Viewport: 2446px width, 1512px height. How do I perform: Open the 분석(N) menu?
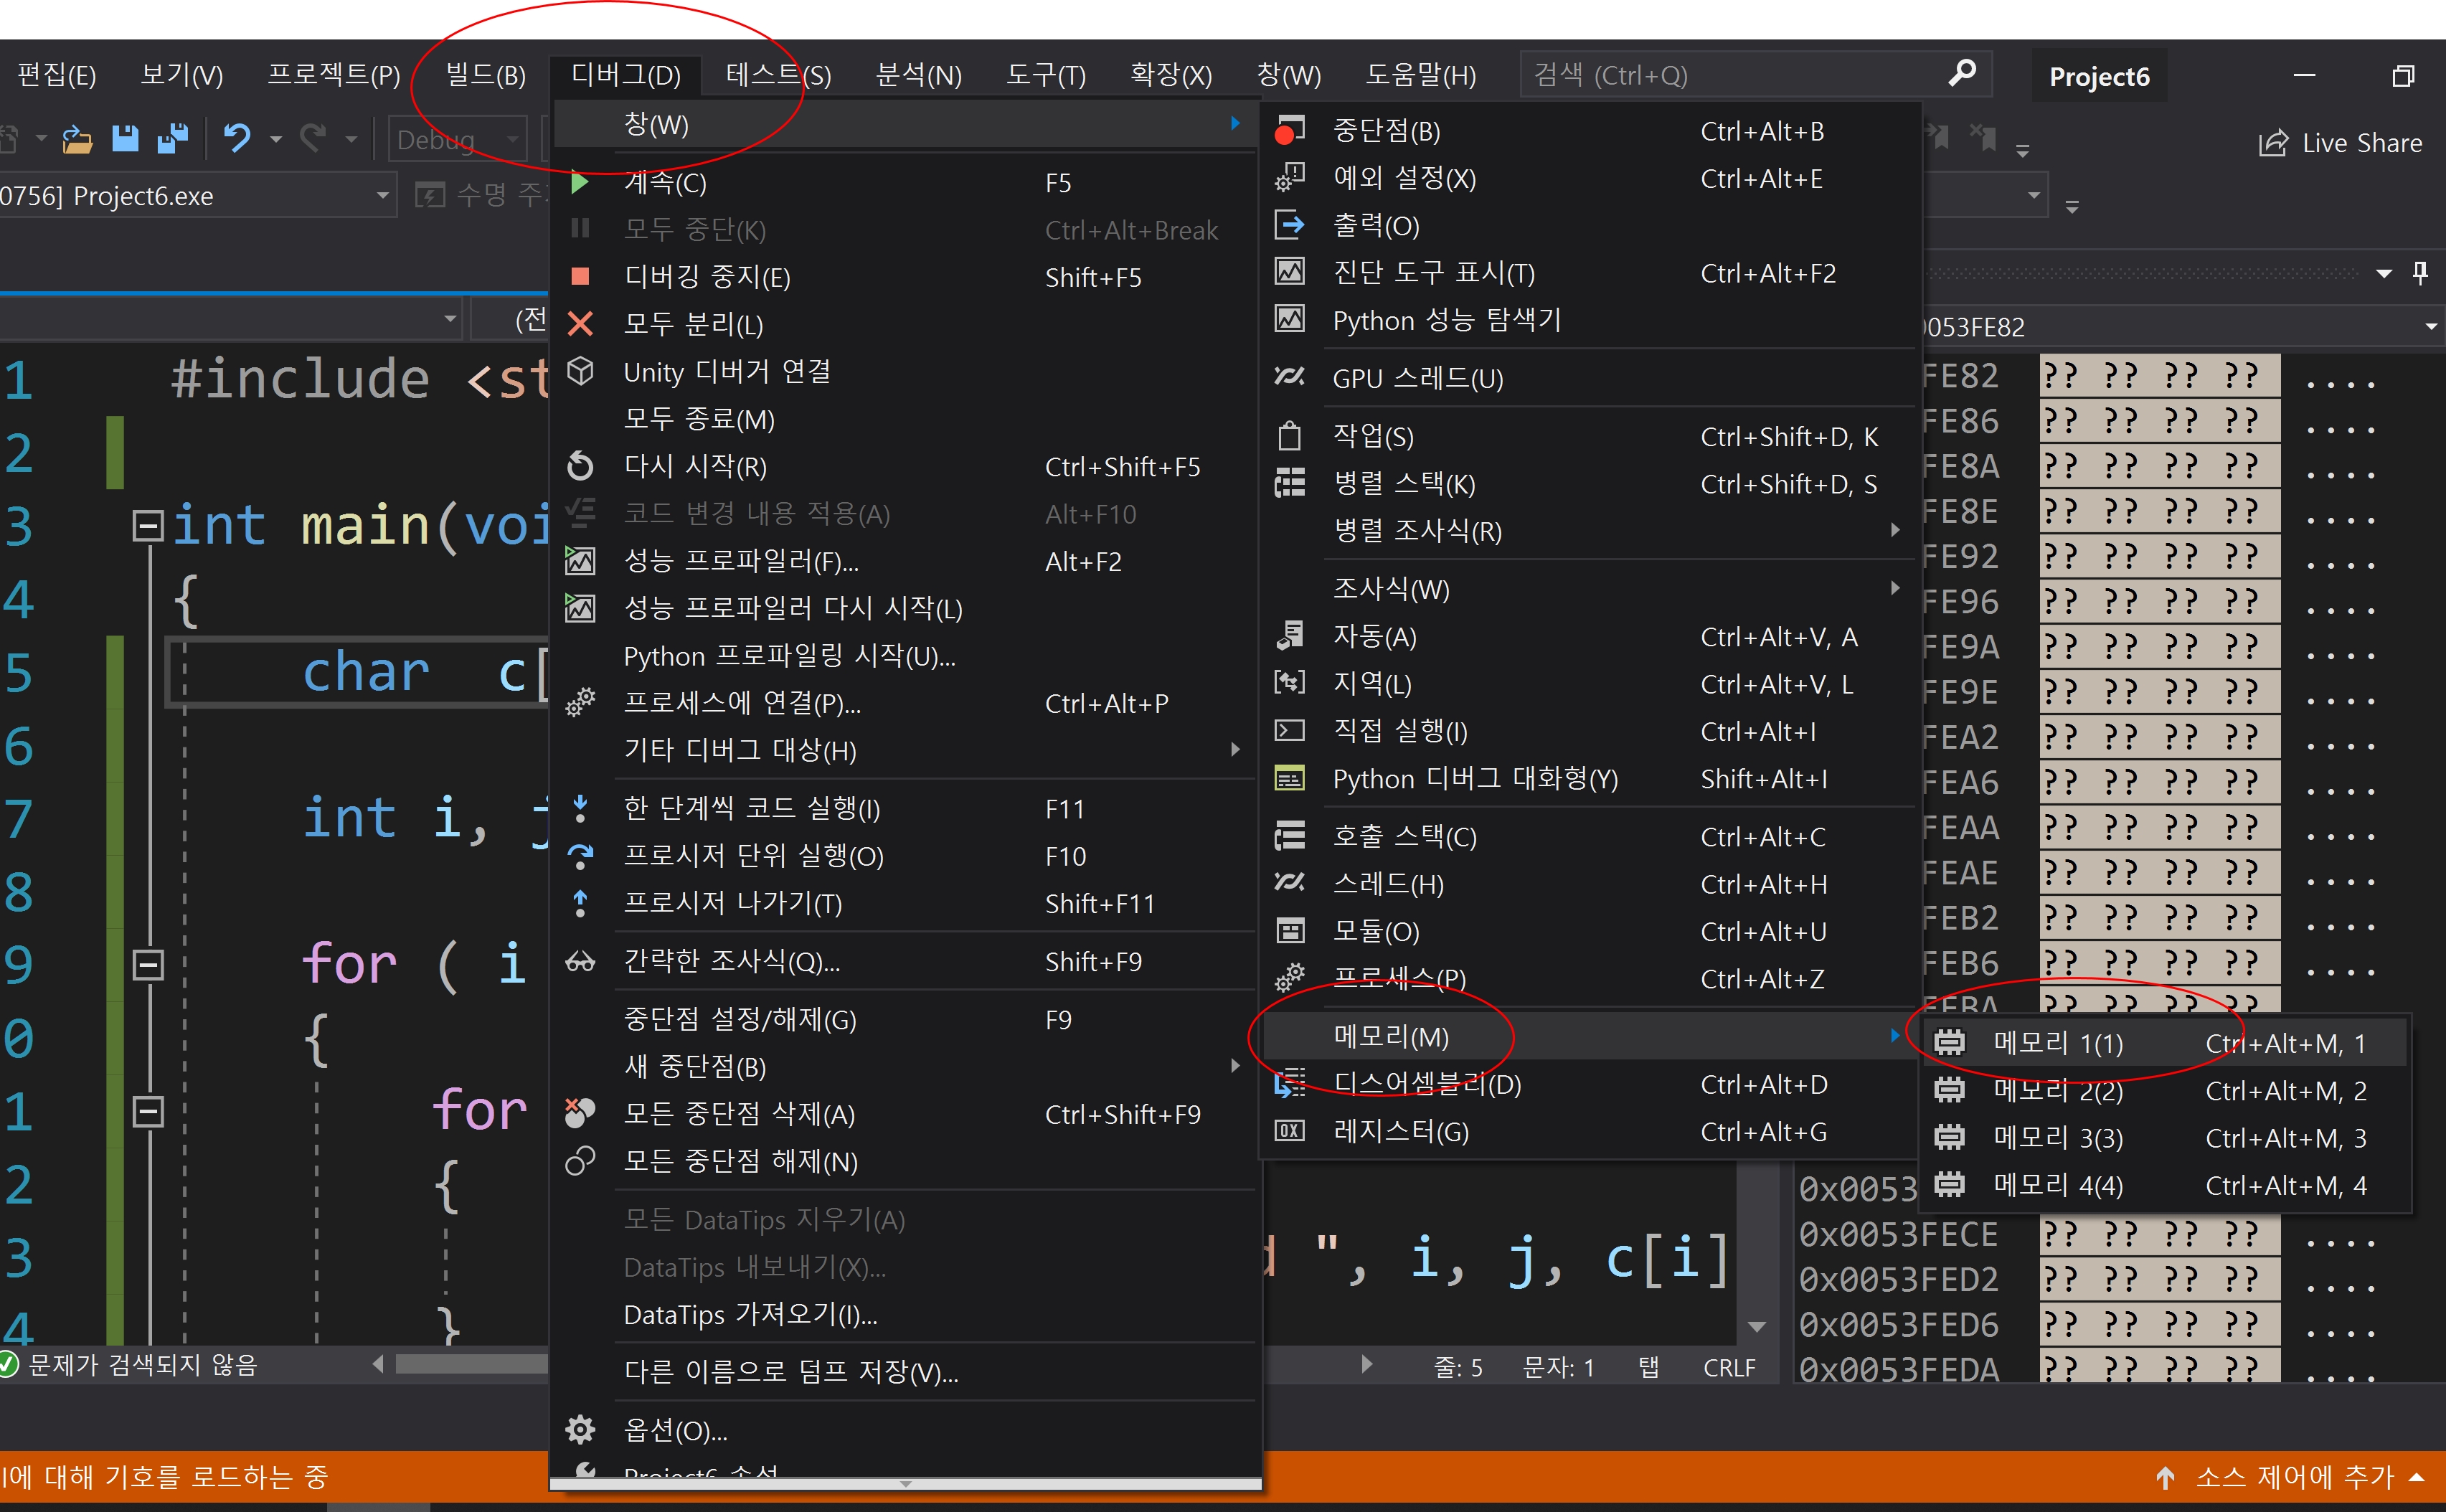click(918, 75)
